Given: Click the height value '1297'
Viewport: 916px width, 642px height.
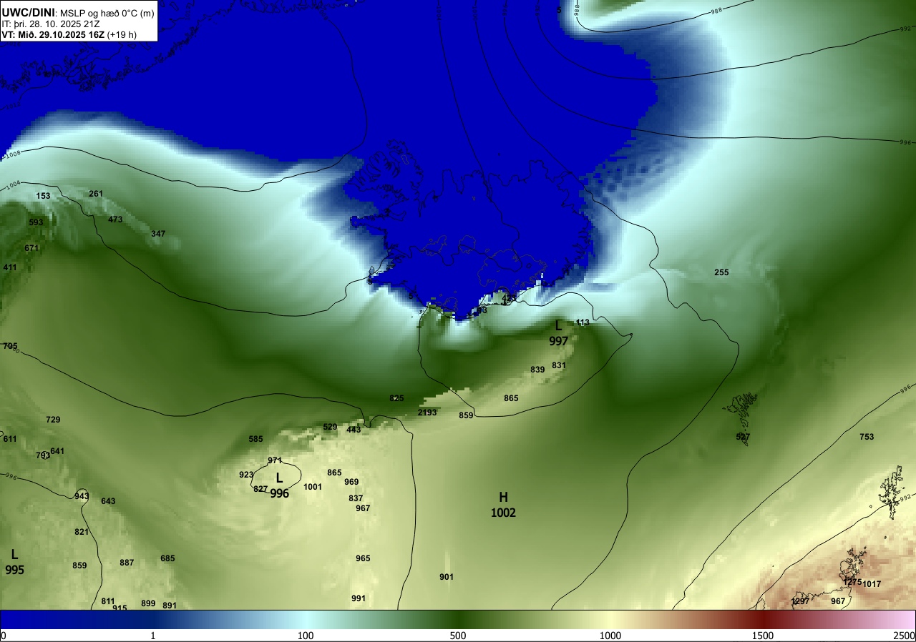Looking at the screenshot, I should (800, 601).
